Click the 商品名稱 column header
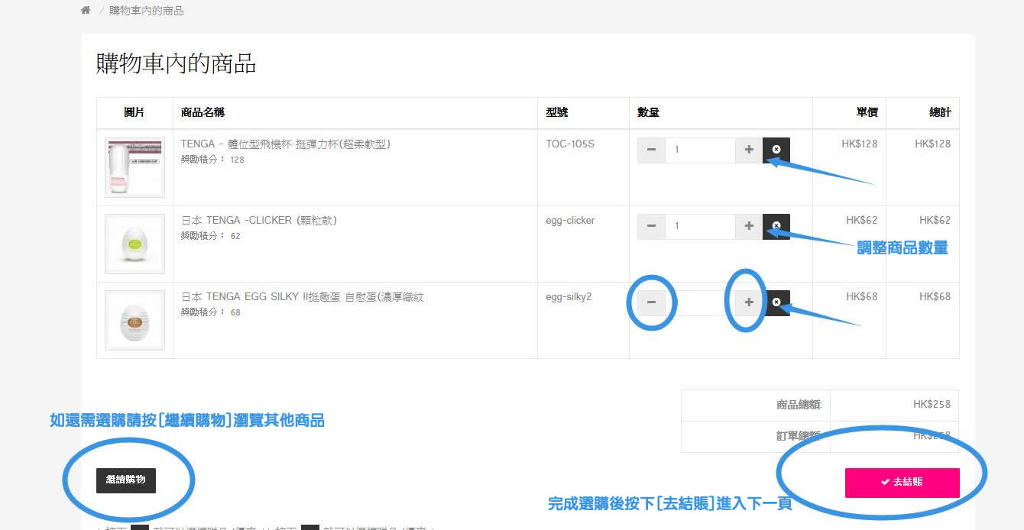 203,112
